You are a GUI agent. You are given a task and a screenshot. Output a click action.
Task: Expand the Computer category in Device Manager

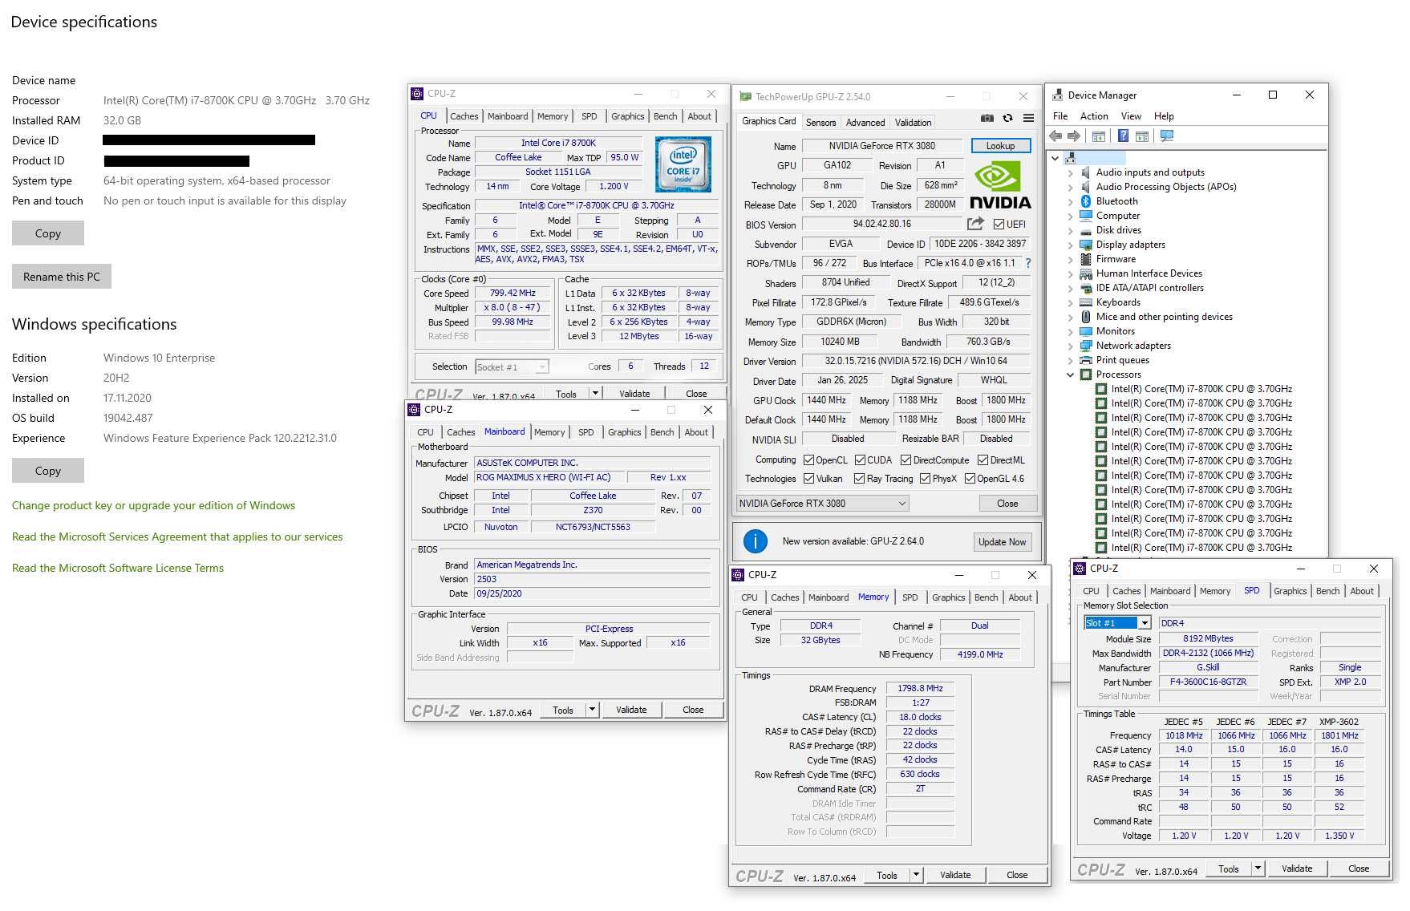coord(1070,216)
